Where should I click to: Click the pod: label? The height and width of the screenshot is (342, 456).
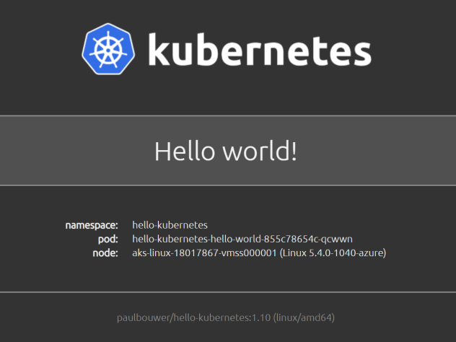point(108,239)
